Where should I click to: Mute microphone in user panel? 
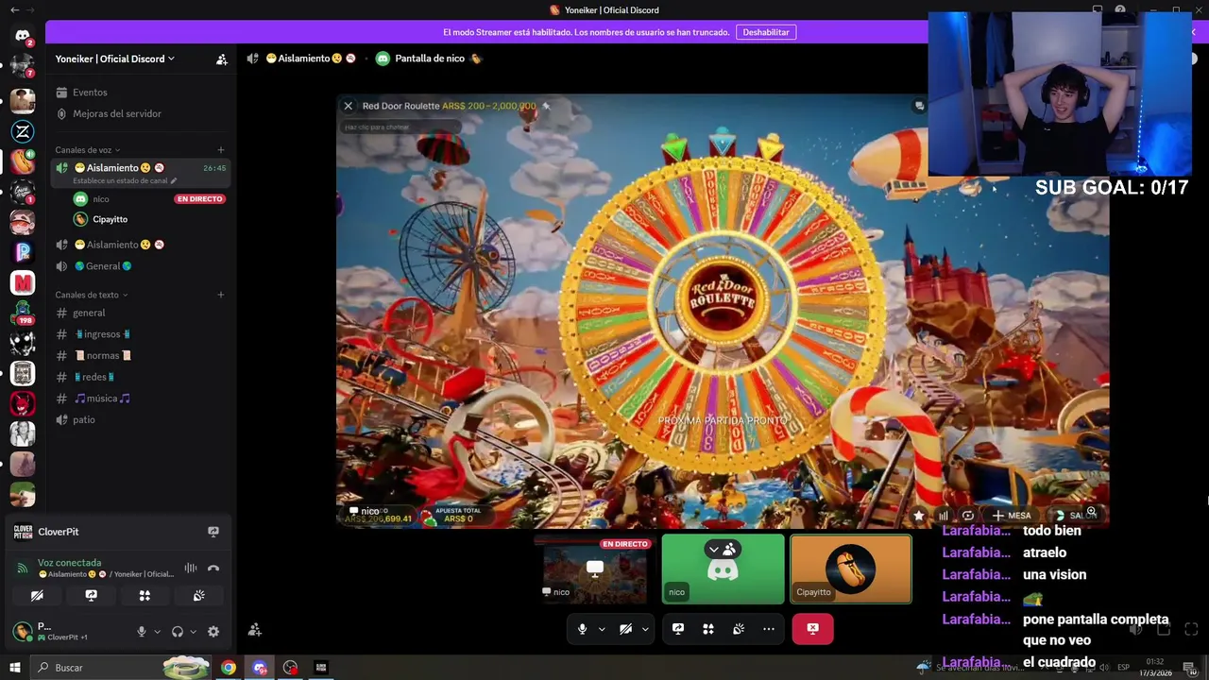point(142,632)
